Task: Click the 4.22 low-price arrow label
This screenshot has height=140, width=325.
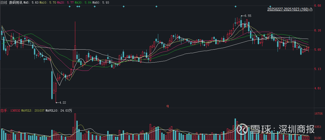Action: coord(62,103)
